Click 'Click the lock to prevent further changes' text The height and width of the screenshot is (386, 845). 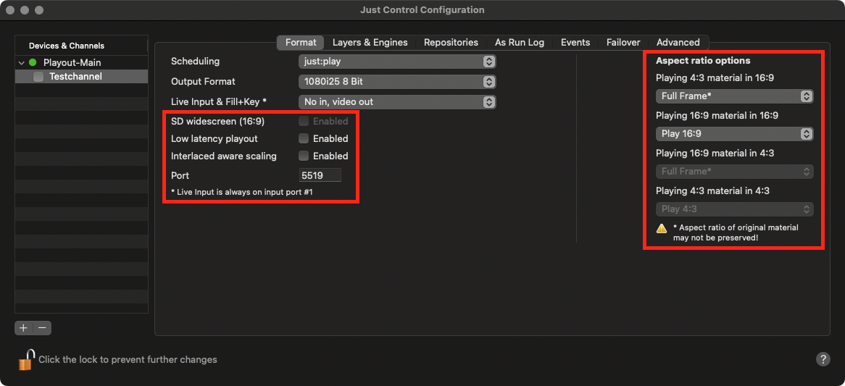pos(128,360)
